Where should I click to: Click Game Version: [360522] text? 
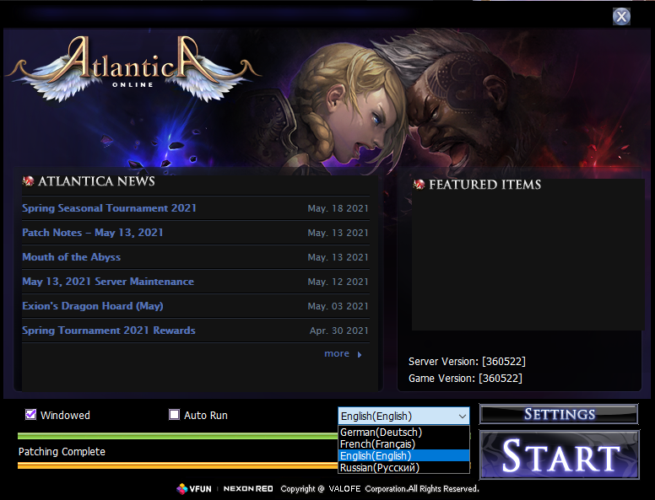(x=465, y=378)
